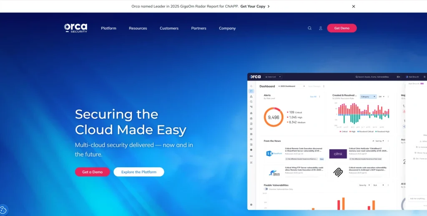Click the Anthropic MCP news logo thumbnail
The height and width of the screenshot is (216, 427).
pyautogui.click(x=338, y=172)
